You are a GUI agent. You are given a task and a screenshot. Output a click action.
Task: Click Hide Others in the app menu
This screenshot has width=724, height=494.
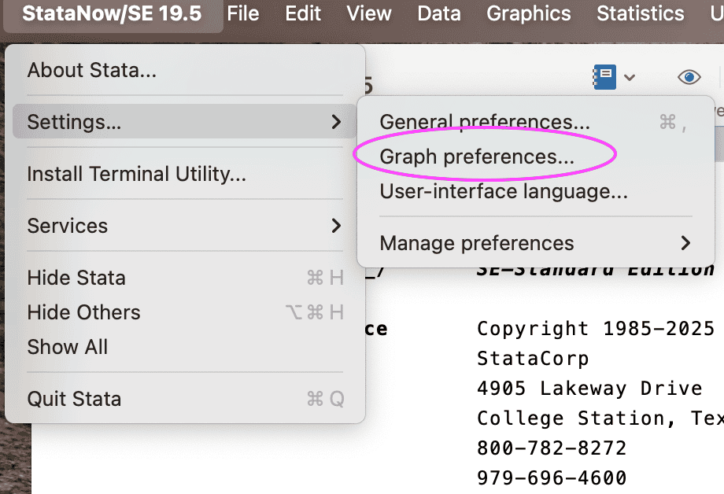[84, 312]
